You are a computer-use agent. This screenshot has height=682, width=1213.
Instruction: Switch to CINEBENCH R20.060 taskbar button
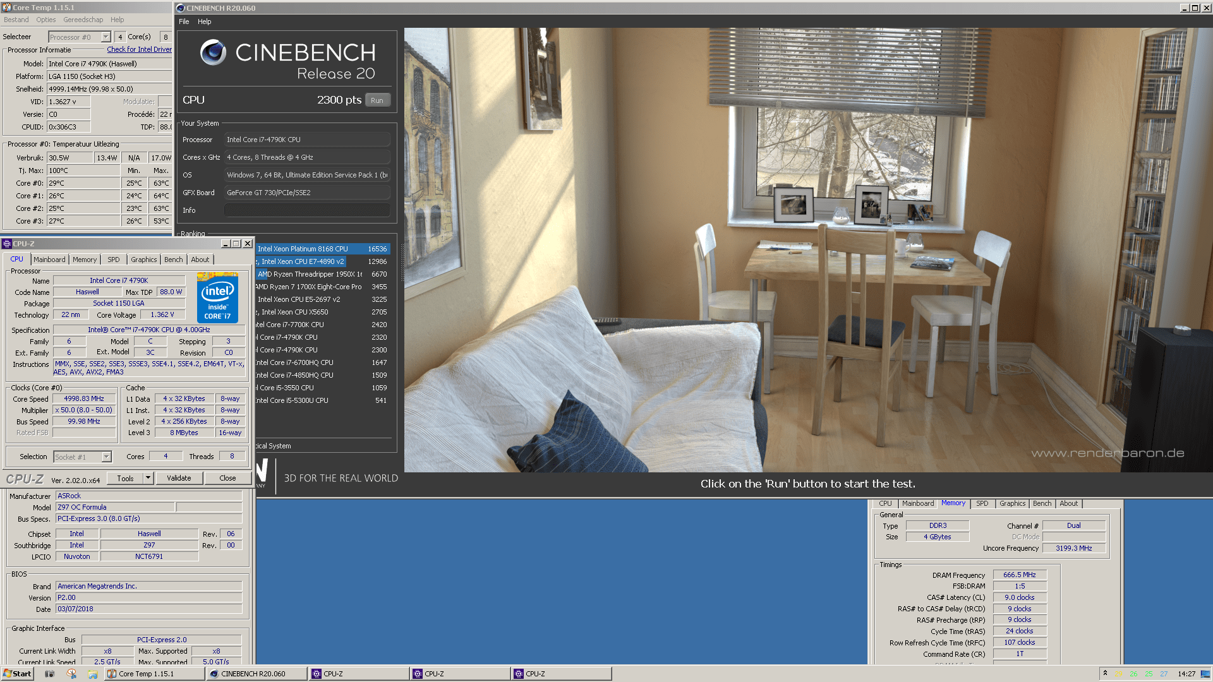pos(256,674)
